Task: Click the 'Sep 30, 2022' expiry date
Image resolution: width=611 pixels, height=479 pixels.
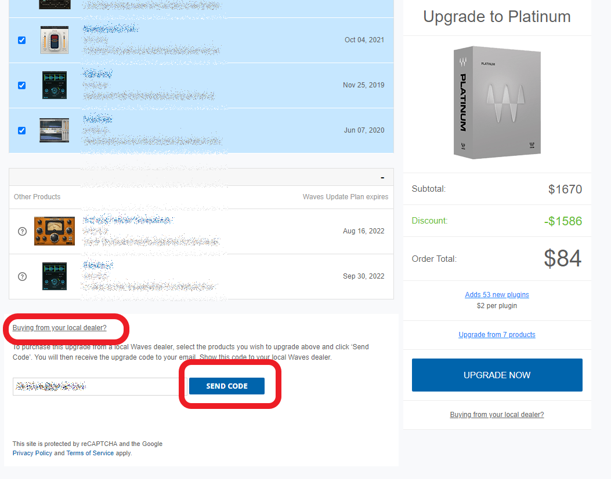Action: coord(364,276)
